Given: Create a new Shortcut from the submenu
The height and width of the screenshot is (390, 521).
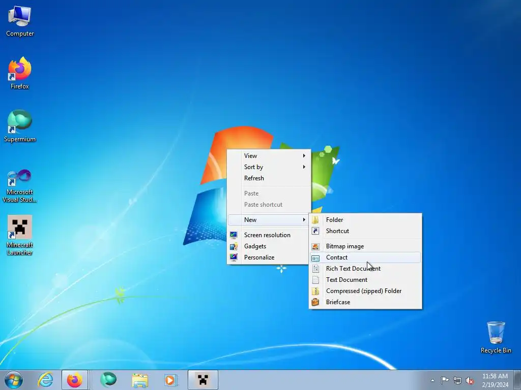Looking at the screenshot, I should 365,231.
